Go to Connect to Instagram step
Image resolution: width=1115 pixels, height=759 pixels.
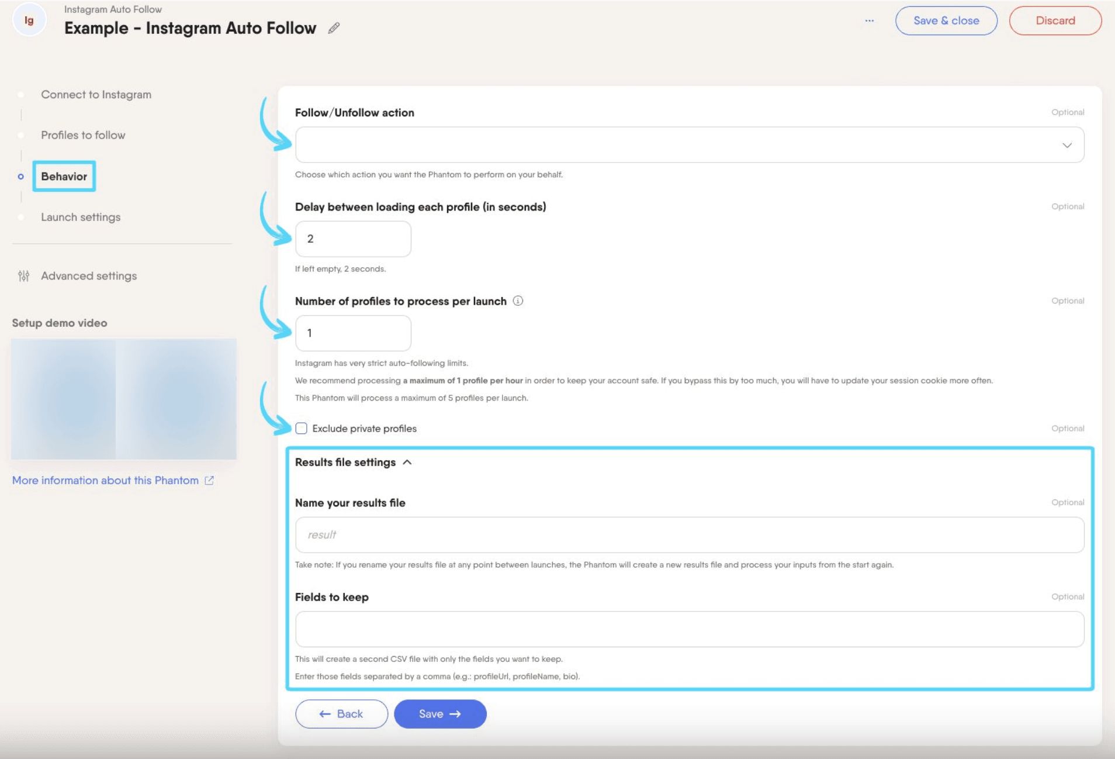[96, 95]
